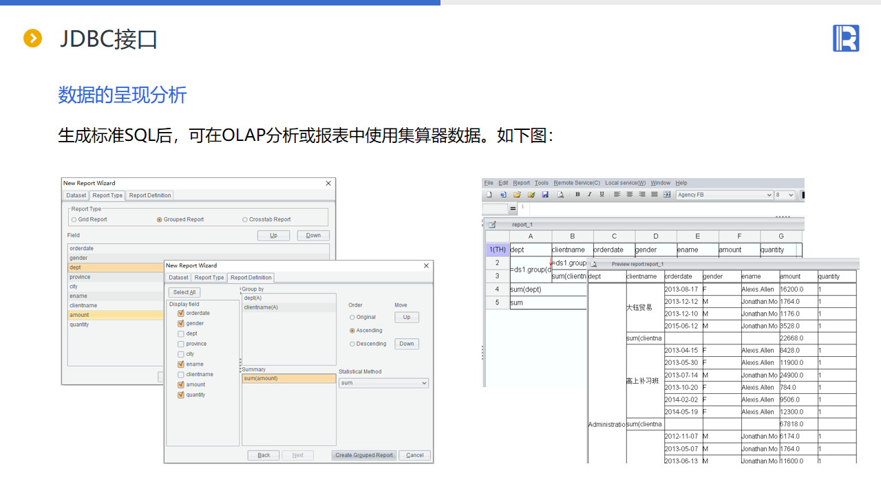
Task: Toggle the ename display field checkbox
Action: [181, 364]
